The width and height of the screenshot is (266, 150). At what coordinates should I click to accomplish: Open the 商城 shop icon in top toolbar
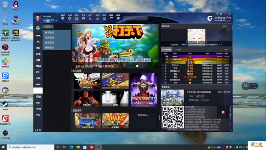(x=63, y=18)
